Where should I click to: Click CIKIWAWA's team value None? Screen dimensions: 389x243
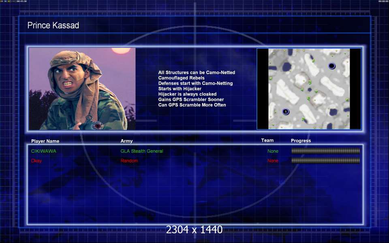pos(273,151)
